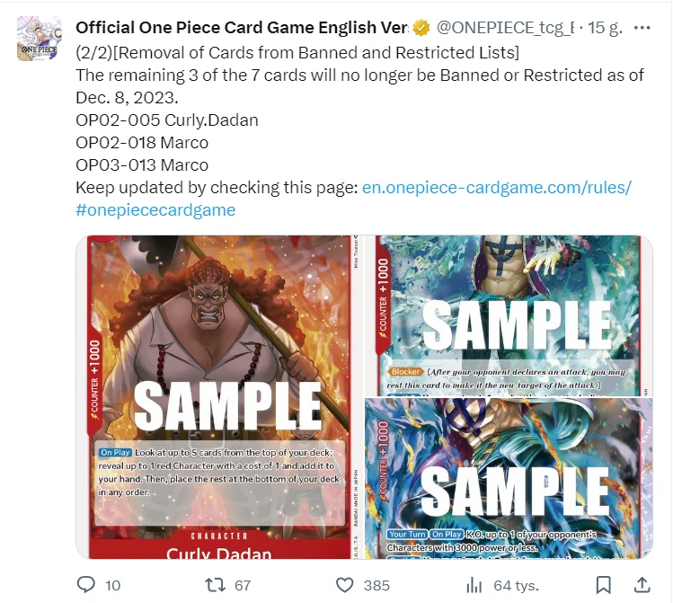Click the 67 retweets count
673x603 pixels.
243,585
